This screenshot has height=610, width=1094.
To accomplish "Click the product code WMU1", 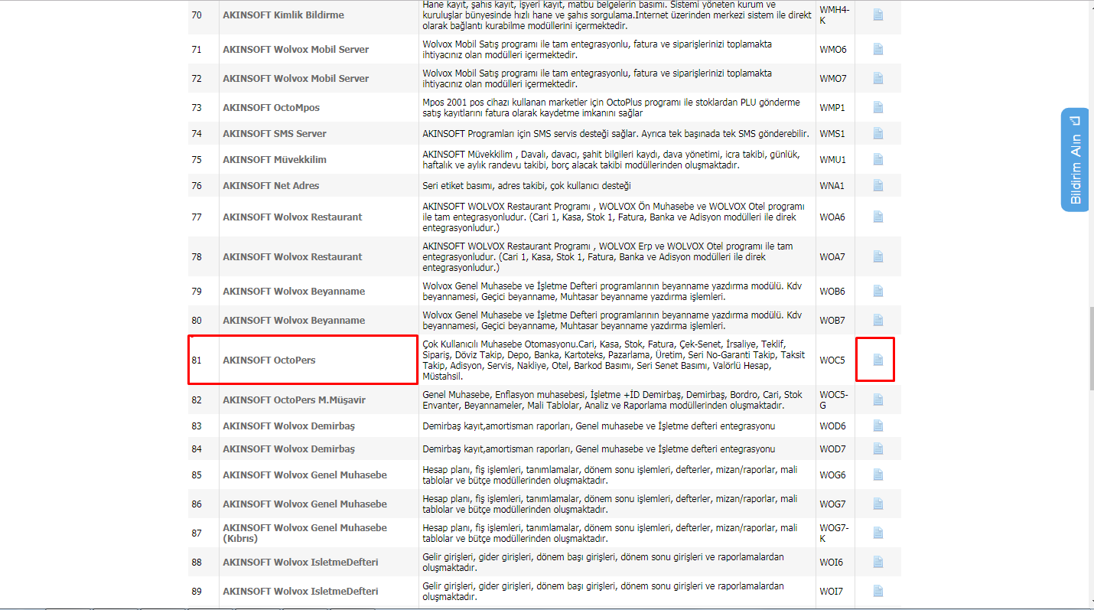I will tap(832, 159).
